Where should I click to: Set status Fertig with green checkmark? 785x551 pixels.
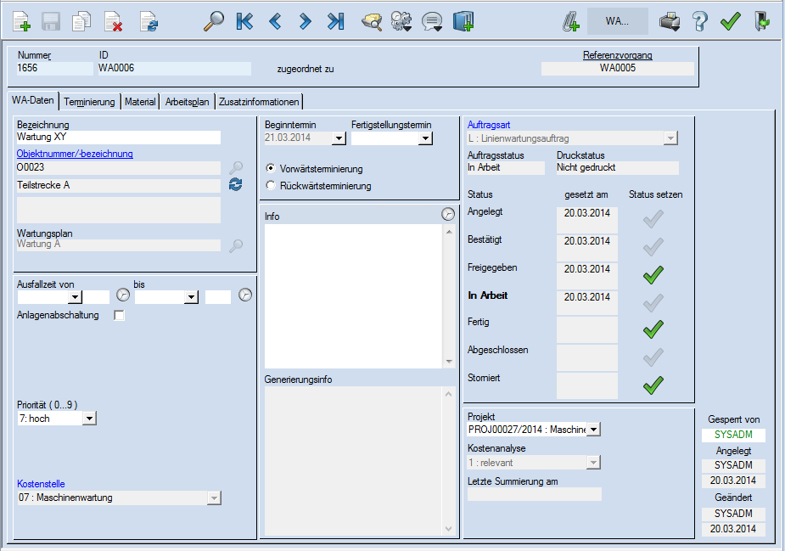click(x=653, y=329)
